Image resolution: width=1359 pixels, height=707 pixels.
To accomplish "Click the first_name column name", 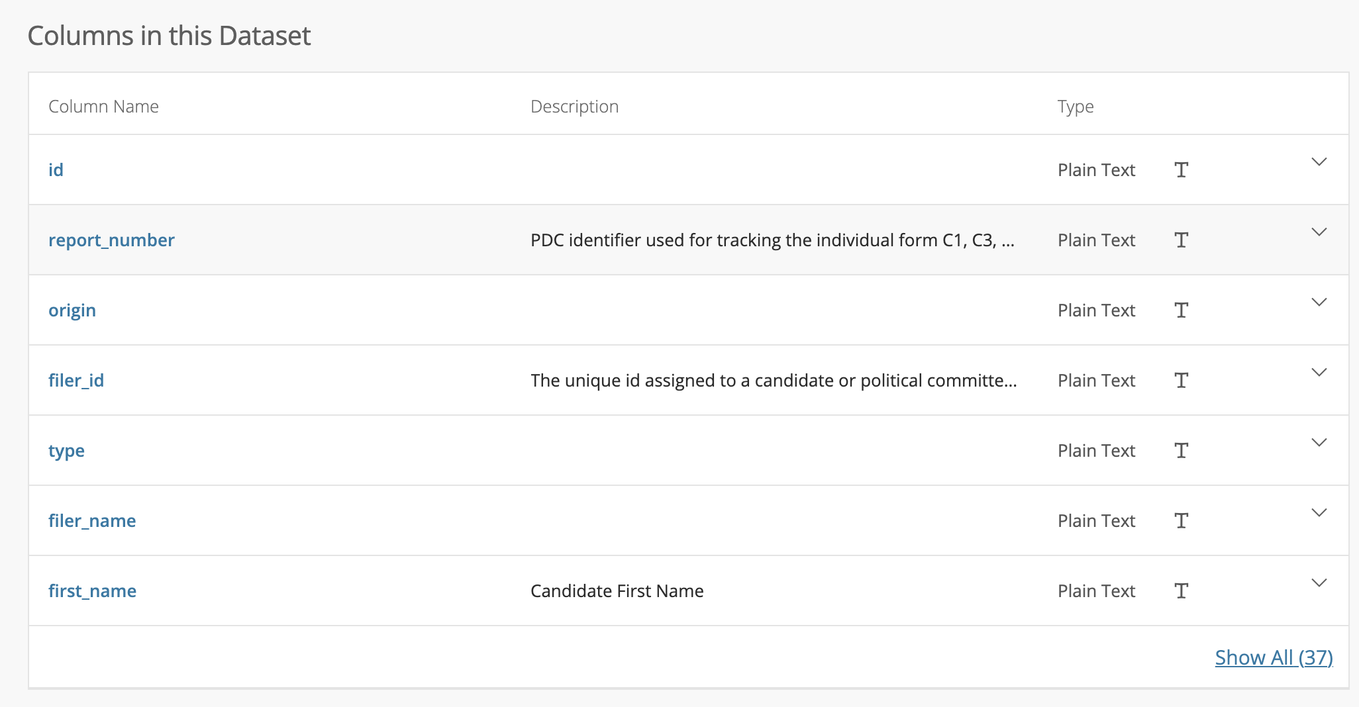I will [92, 591].
